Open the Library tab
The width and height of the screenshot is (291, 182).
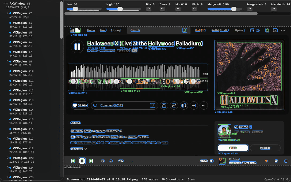(116, 30)
